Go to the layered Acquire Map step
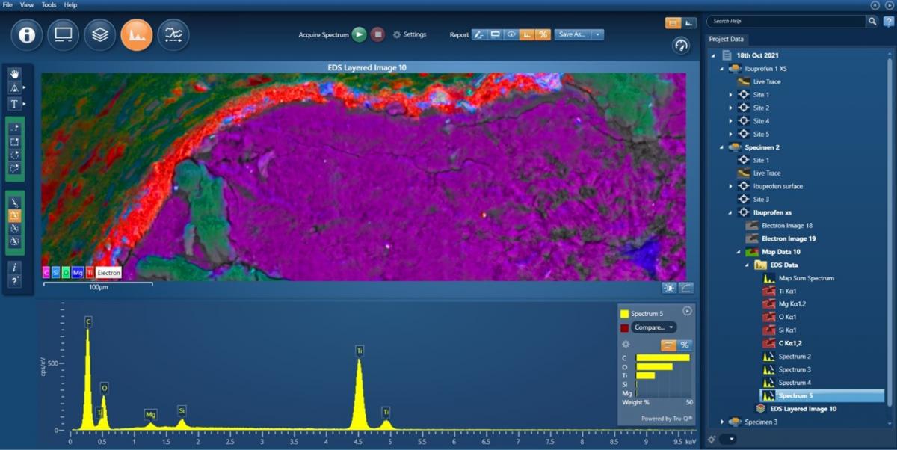This screenshot has width=897, height=450. (x=100, y=34)
